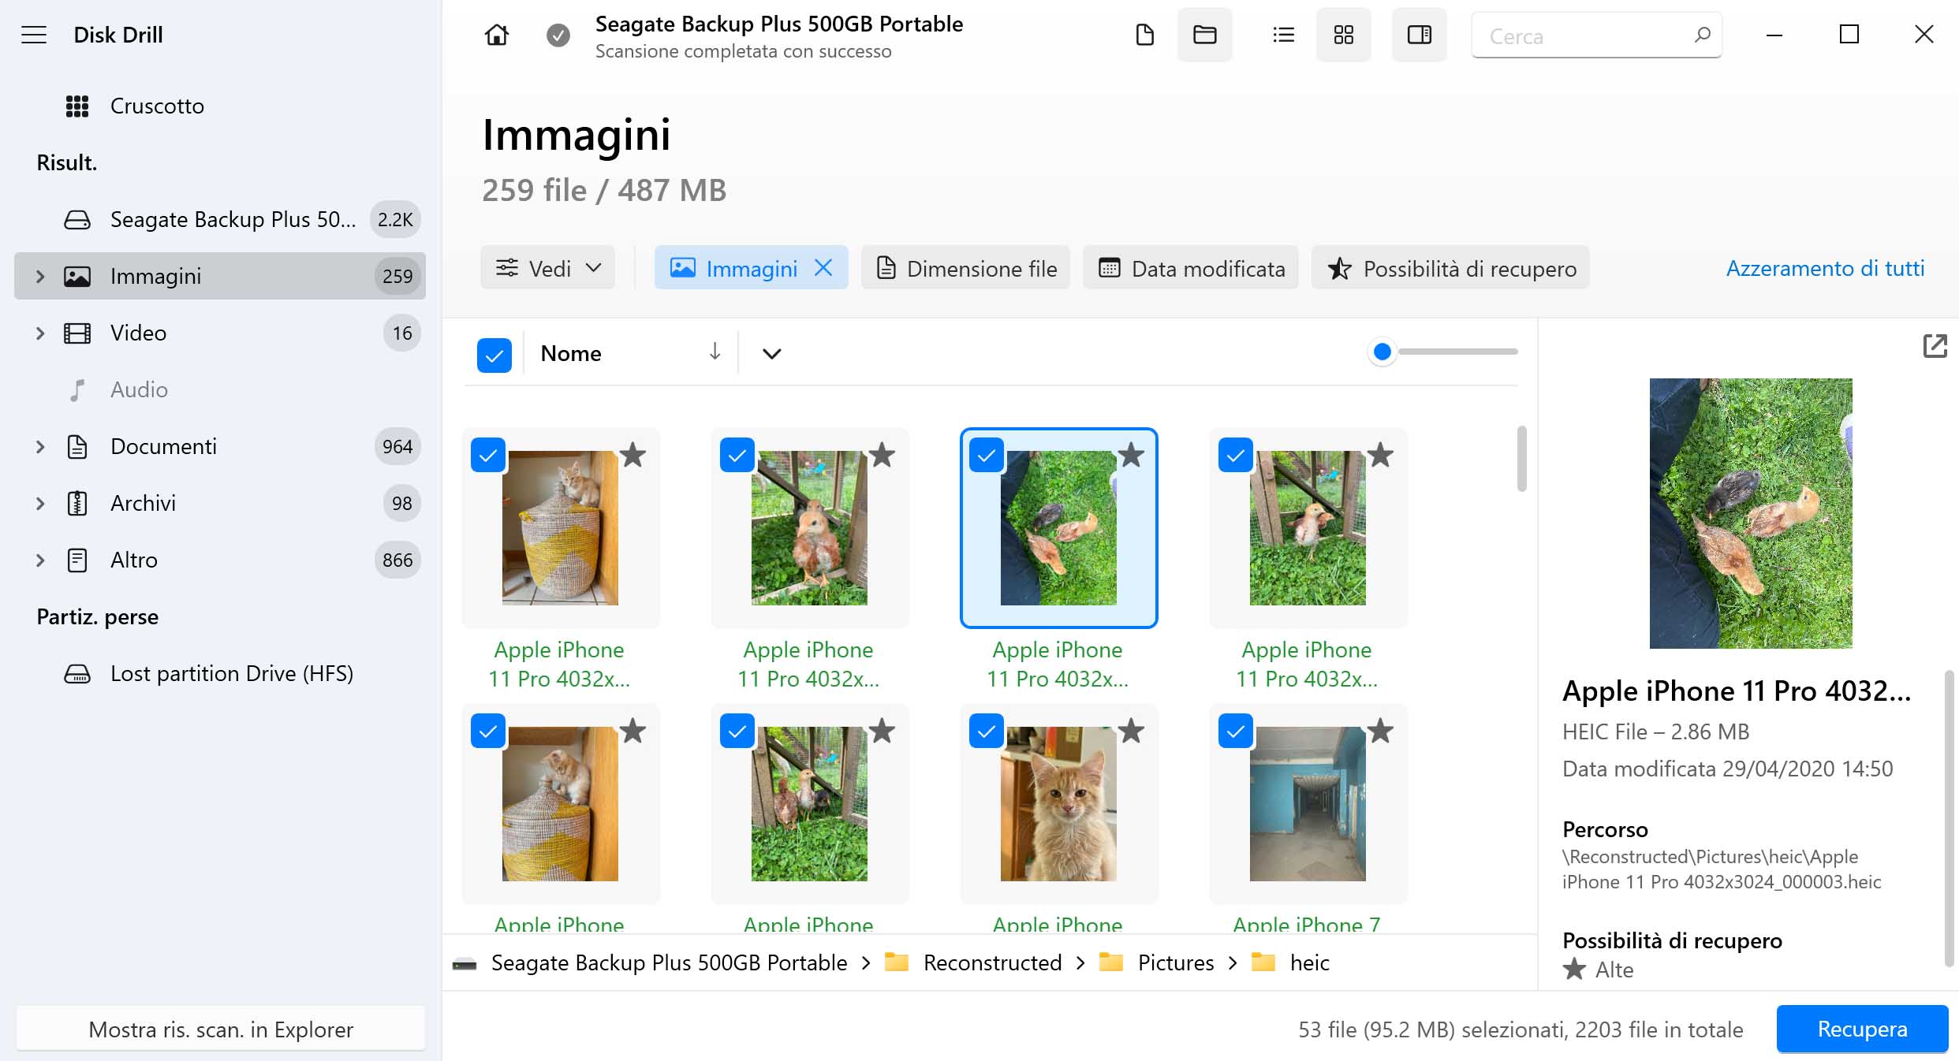1959x1061 pixels.
Task: Open Cruscotto dashboard
Action: click(219, 106)
